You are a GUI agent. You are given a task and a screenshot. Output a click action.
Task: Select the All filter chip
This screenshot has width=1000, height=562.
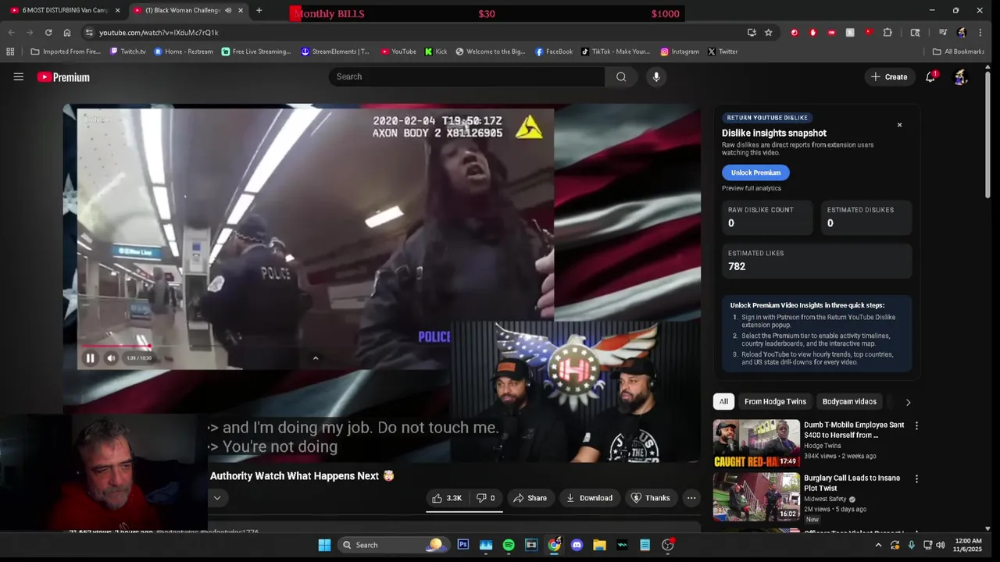723,402
